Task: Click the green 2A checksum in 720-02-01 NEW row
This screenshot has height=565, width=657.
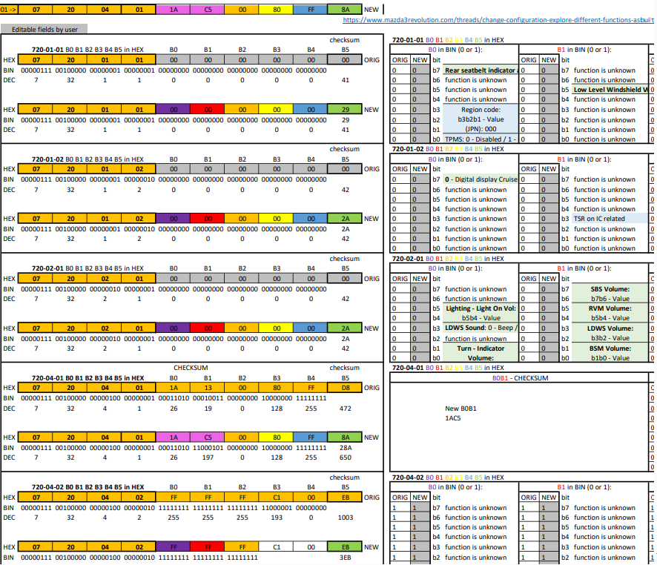Action: [x=345, y=328]
